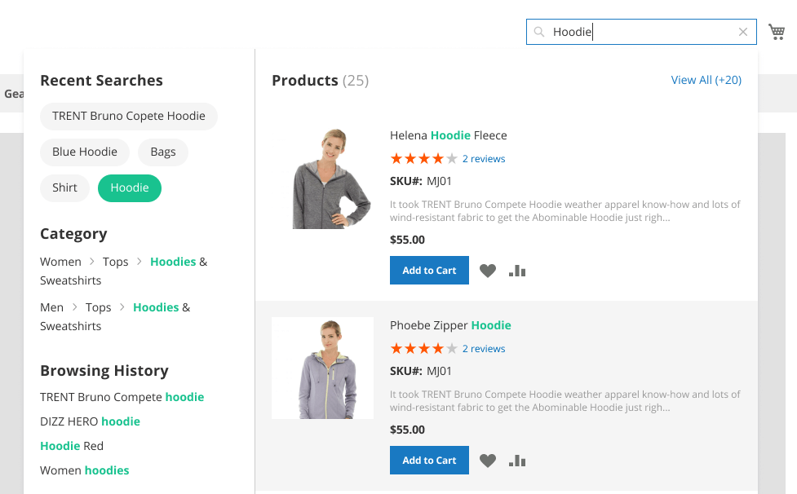Focus the Hoodie search input field
Image resolution: width=797 pixels, height=494 pixels.
click(x=641, y=32)
